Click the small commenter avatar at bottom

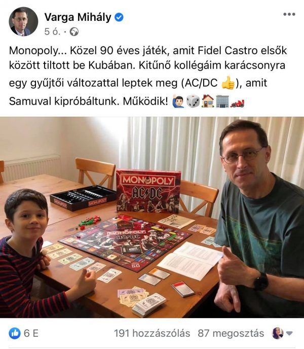(278, 333)
